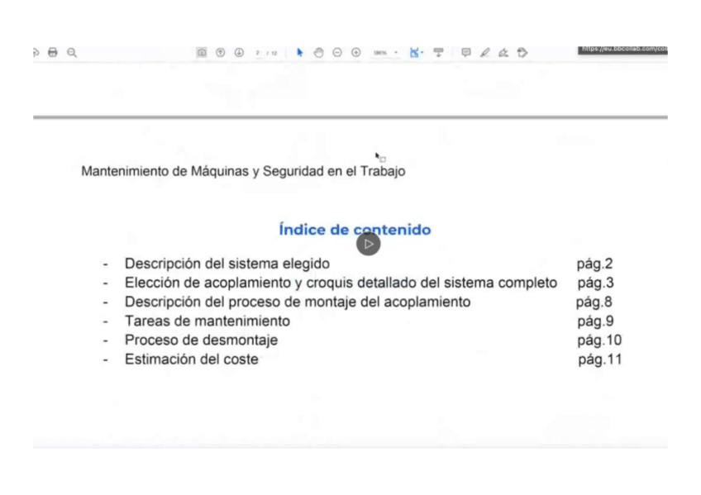Click the print icon in toolbar
701x495 pixels.
(53, 52)
